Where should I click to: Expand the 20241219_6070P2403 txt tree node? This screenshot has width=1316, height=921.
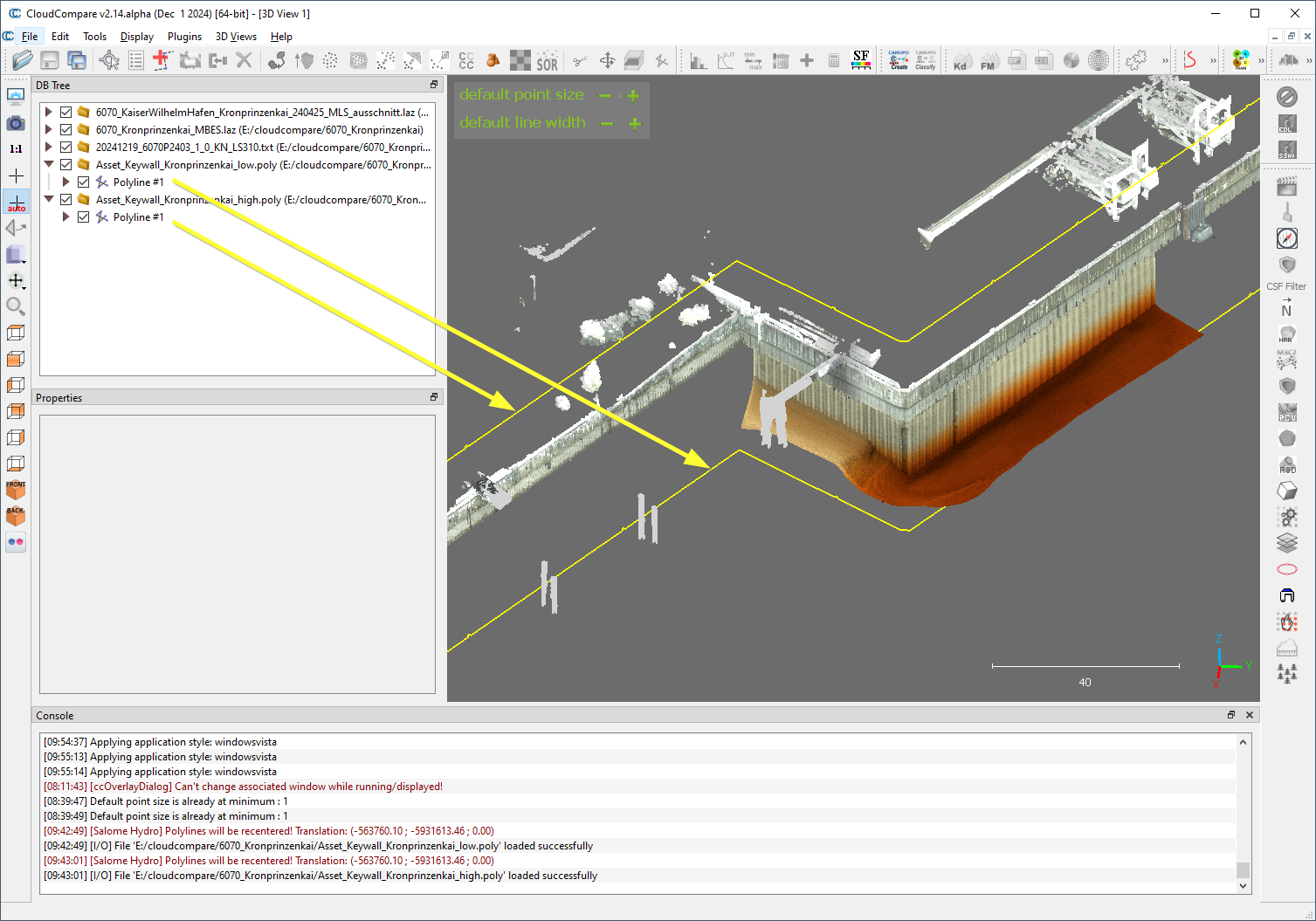click(x=49, y=148)
